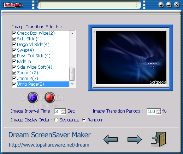Decrease Image Transition Periods percentage

point(158,113)
